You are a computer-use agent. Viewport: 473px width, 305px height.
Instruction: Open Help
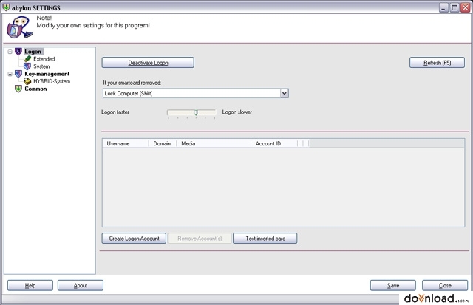click(30, 285)
